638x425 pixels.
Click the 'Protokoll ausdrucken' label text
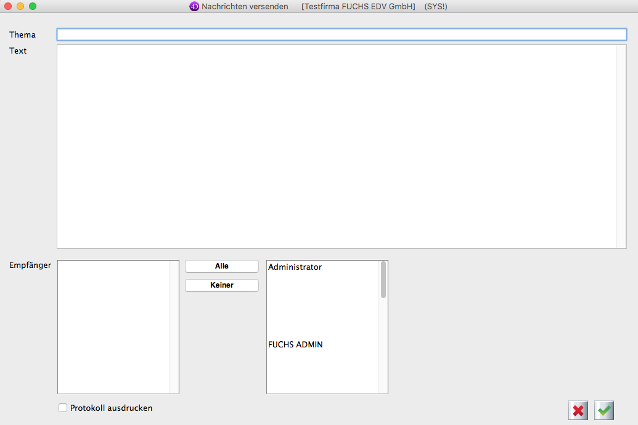click(x=111, y=408)
